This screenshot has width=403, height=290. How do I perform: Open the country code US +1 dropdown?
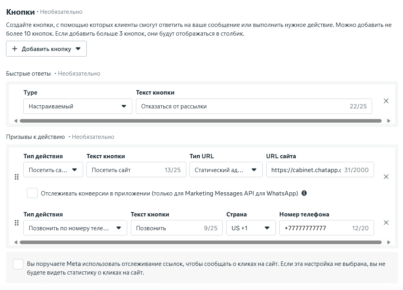250,228
